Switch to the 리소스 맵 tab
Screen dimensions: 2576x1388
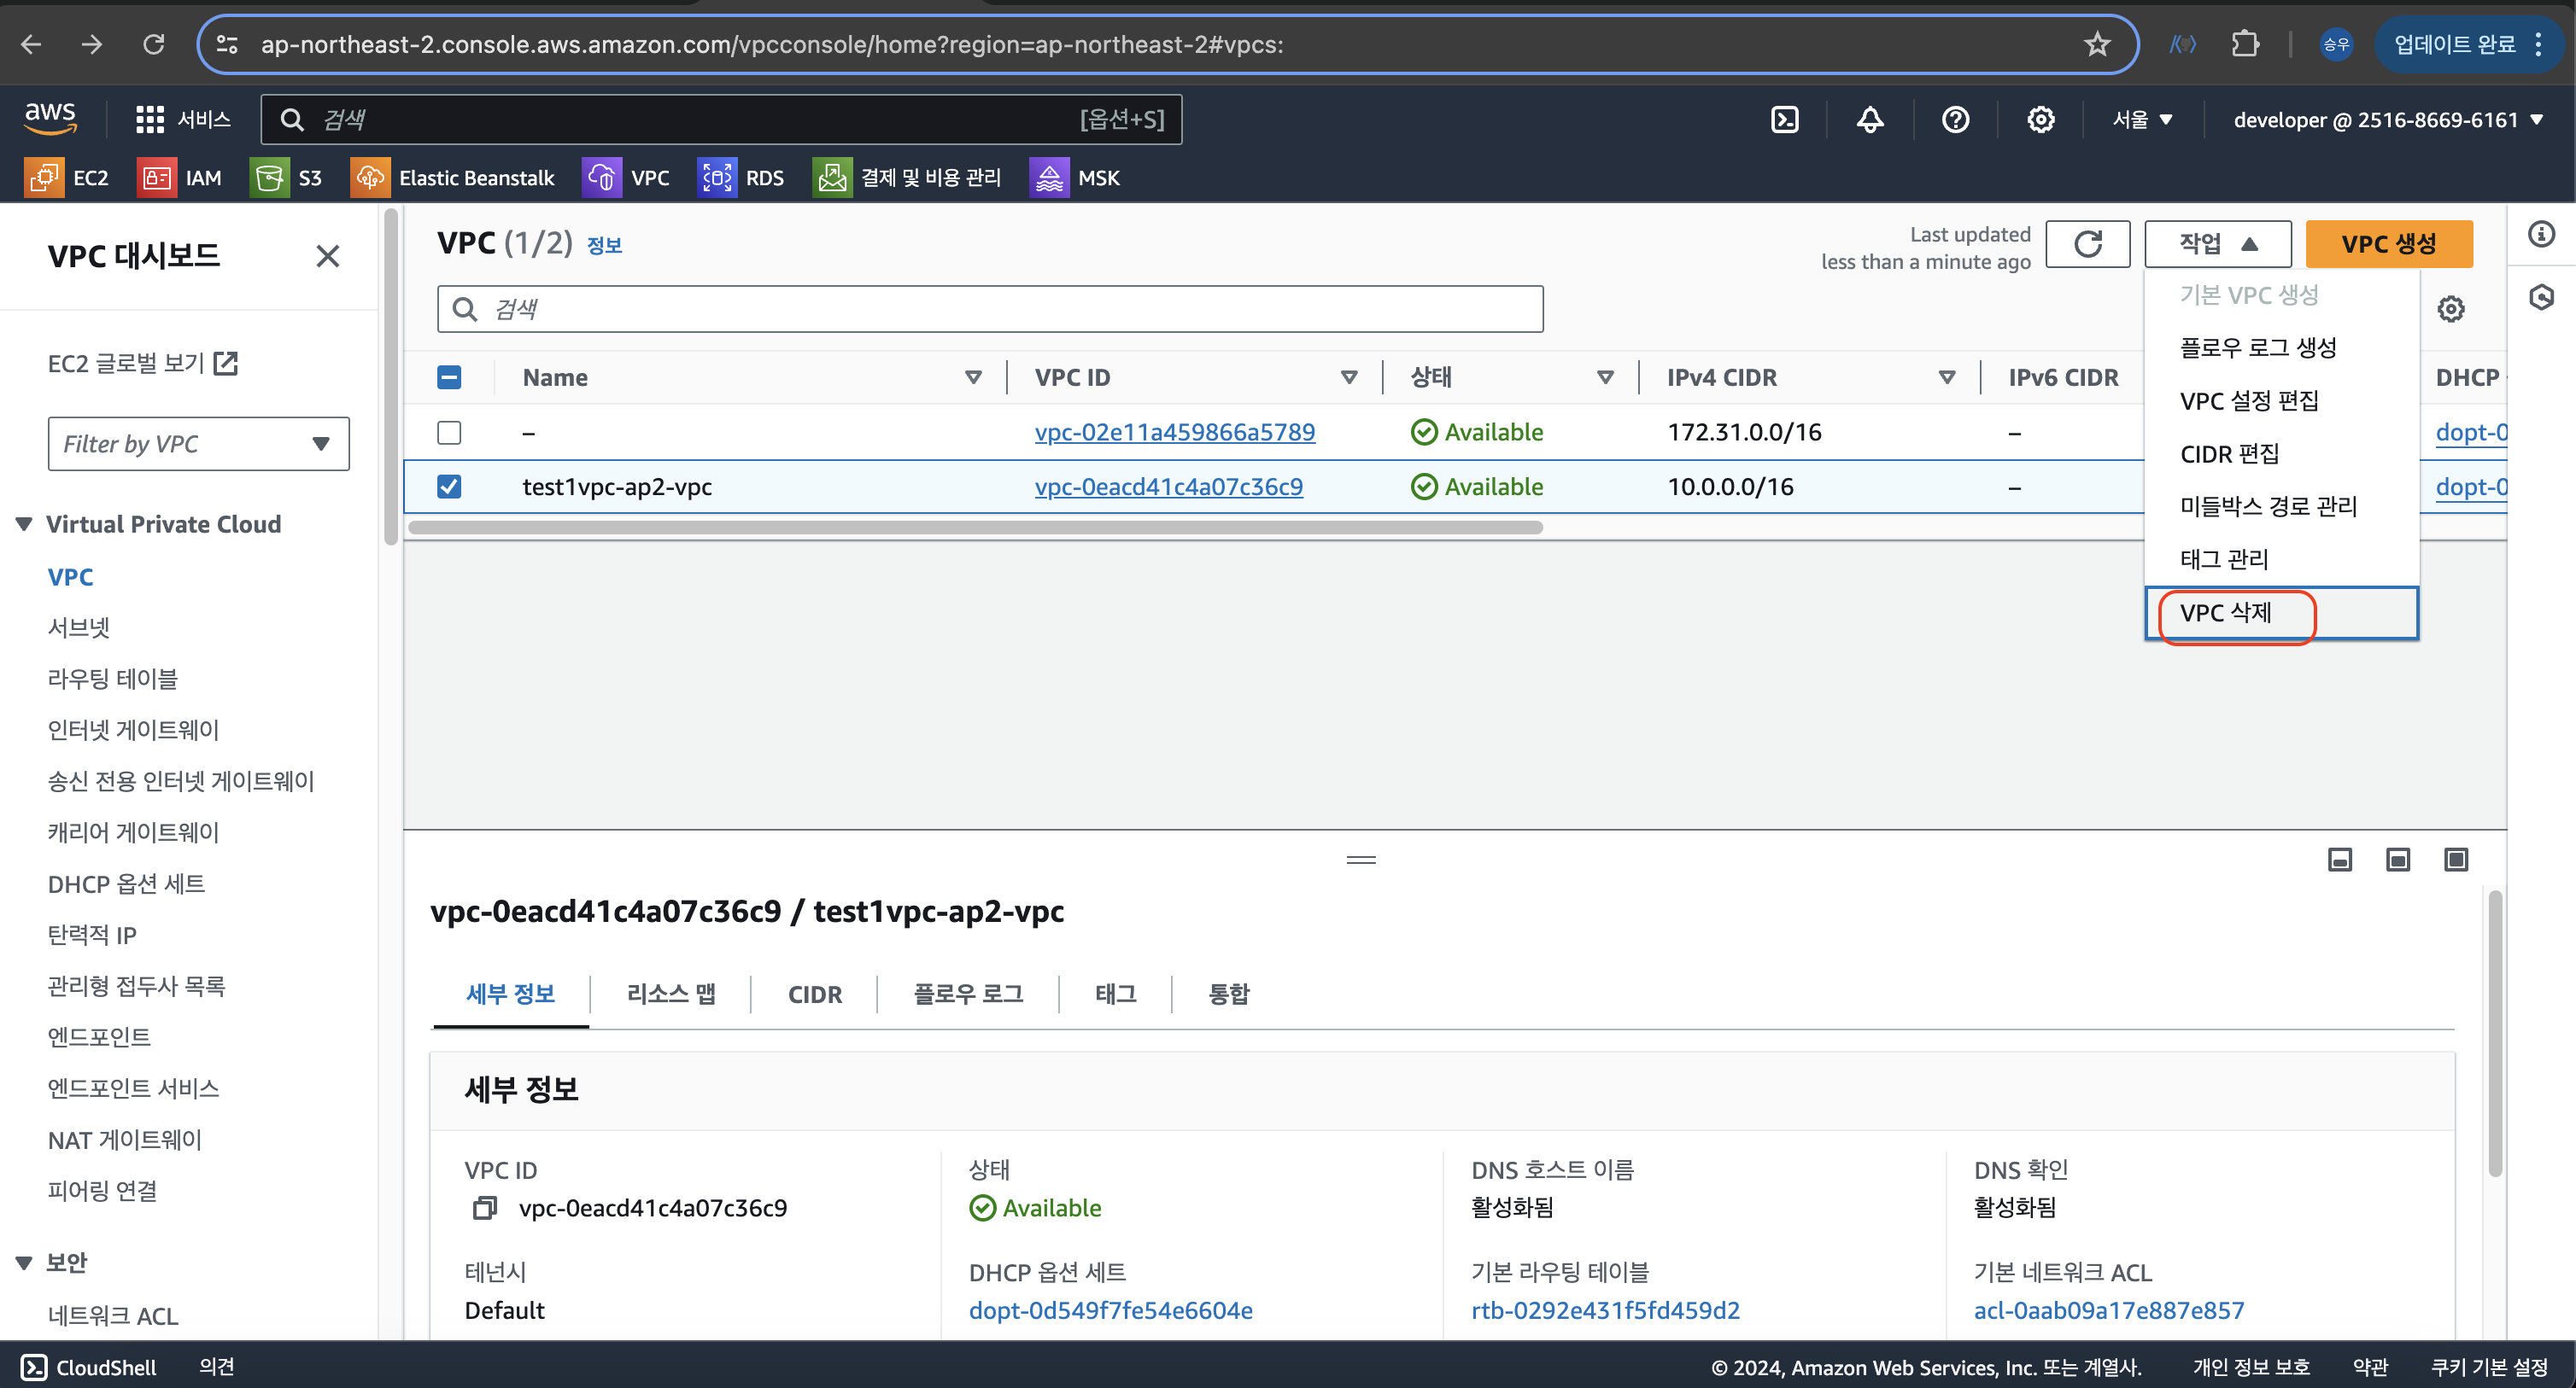pyautogui.click(x=670, y=994)
